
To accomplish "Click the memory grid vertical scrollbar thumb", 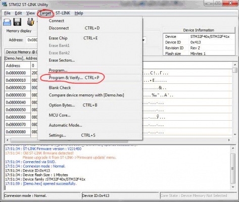I will (x=235, y=70).
